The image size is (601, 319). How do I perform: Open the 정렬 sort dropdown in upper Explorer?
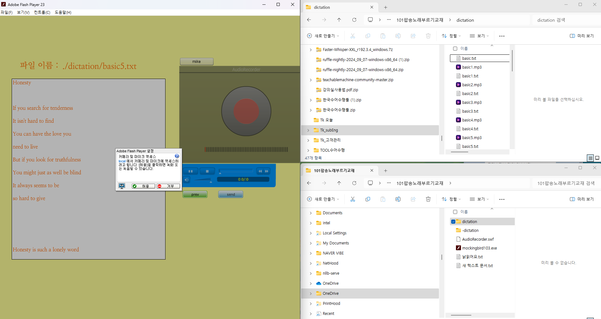click(451, 36)
